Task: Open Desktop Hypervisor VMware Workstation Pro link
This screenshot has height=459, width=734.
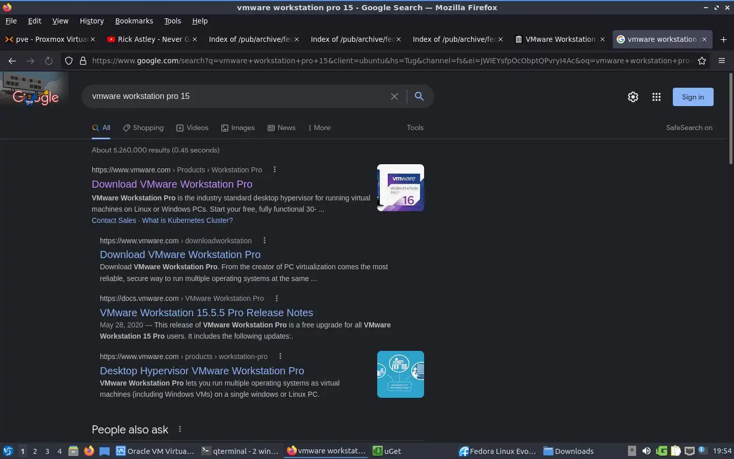Action: tap(202, 371)
